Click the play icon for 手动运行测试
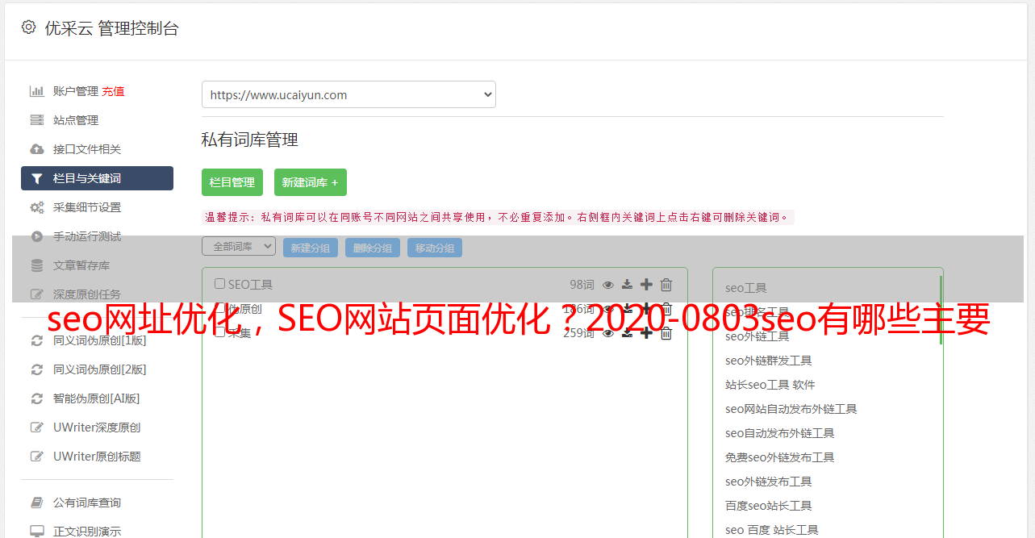Image resolution: width=1035 pixels, height=538 pixels. tap(36, 236)
